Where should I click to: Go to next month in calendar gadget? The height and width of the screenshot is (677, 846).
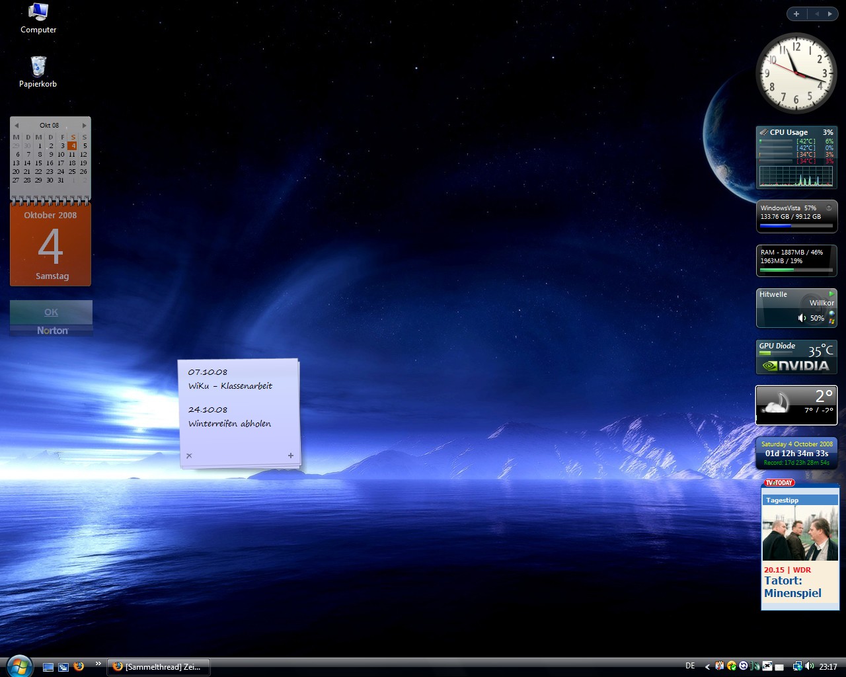(85, 126)
